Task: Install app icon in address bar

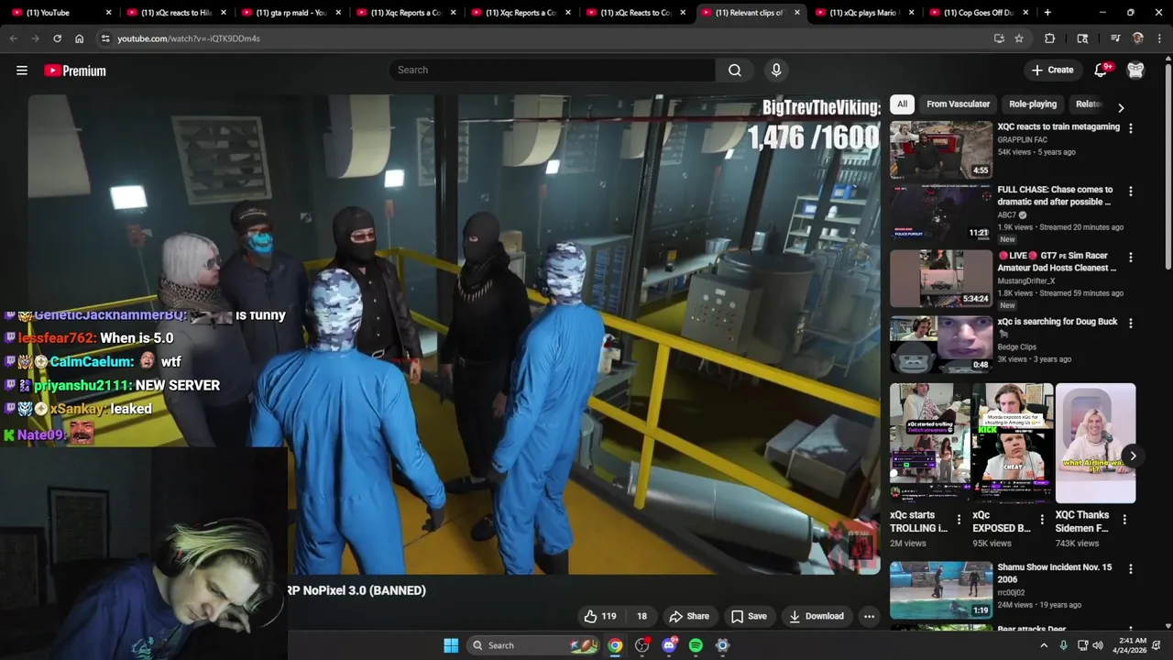Action: (x=999, y=38)
